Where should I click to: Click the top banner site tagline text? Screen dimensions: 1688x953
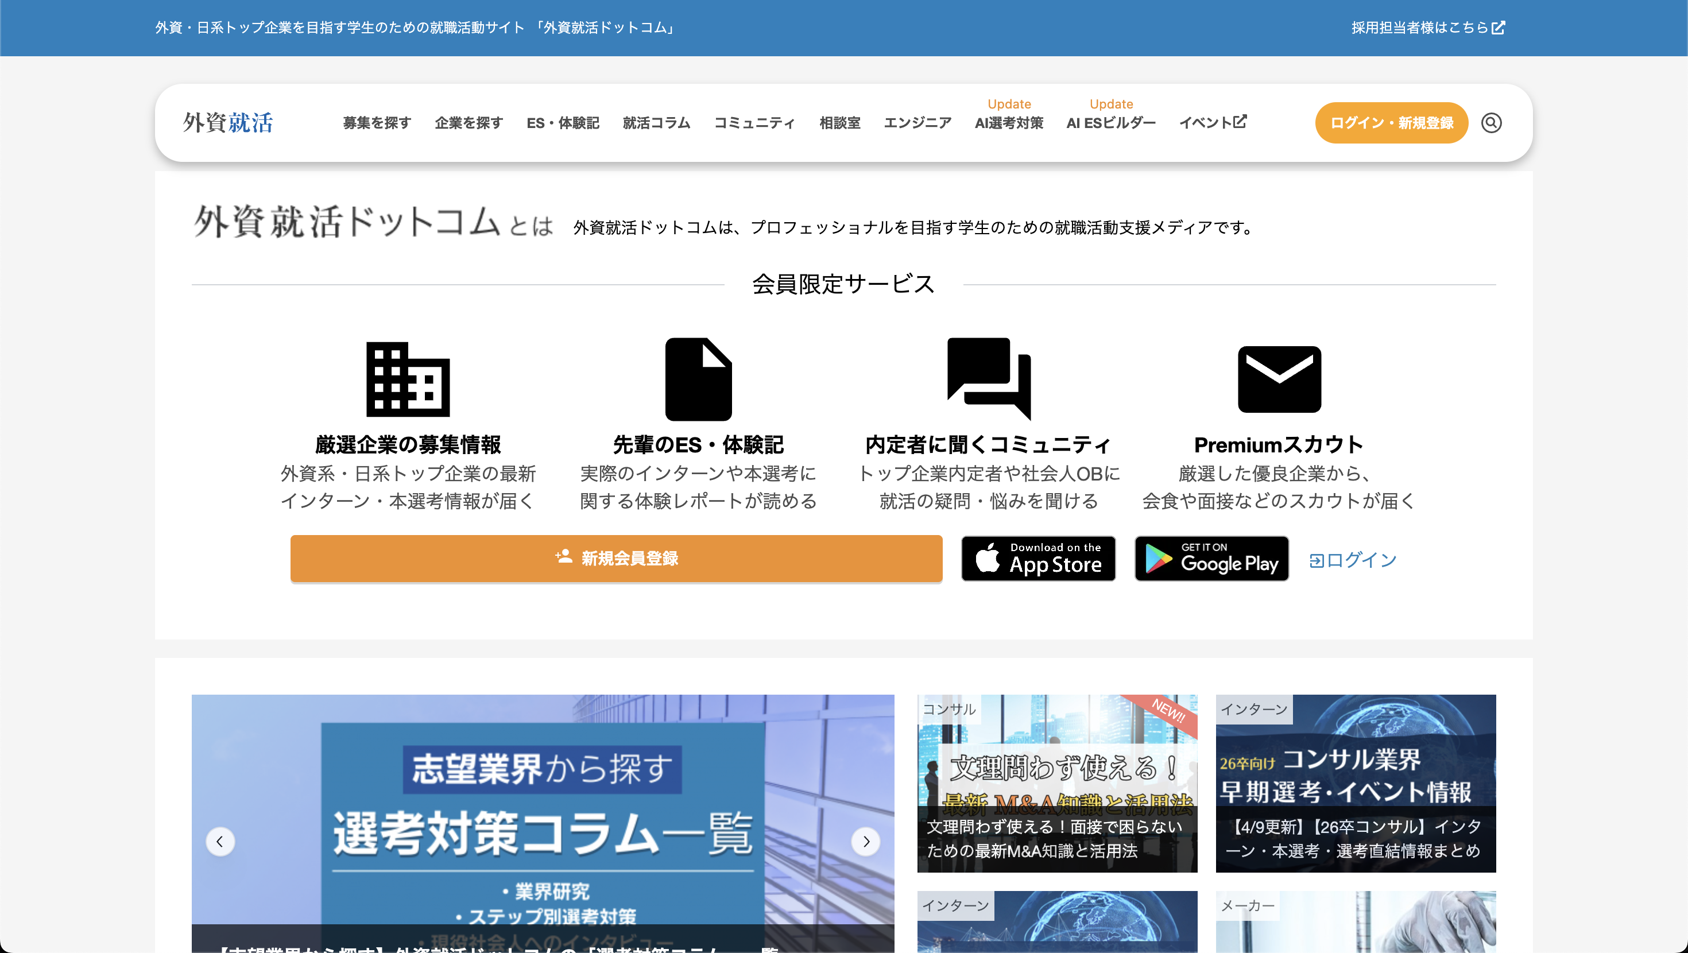pyautogui.click(x=416, y=28)
